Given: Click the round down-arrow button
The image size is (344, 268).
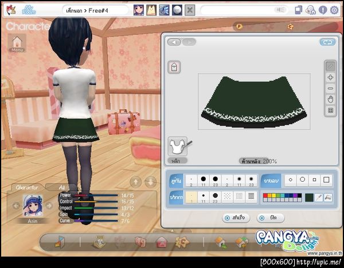Looking at the screenshot, I should pyautogui.click(x=150, y=182).
